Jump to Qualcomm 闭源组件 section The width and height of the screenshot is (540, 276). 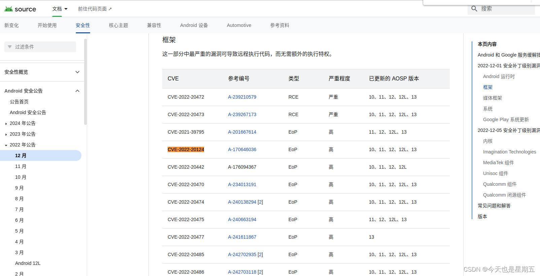click(504, 195)
